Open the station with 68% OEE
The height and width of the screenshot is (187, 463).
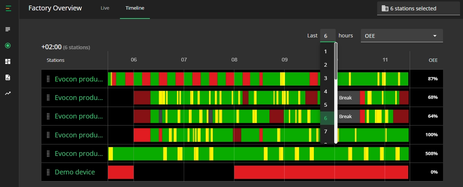coord(78,98)
